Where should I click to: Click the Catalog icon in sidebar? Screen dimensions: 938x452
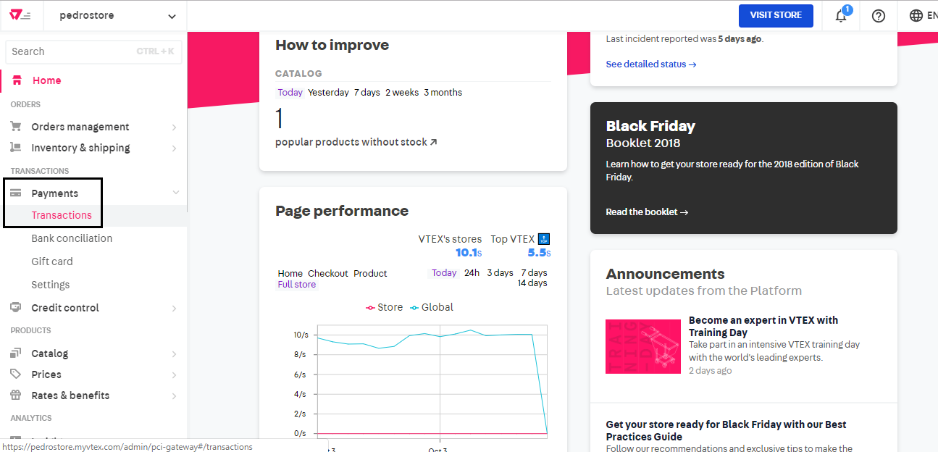coord(16,353)
